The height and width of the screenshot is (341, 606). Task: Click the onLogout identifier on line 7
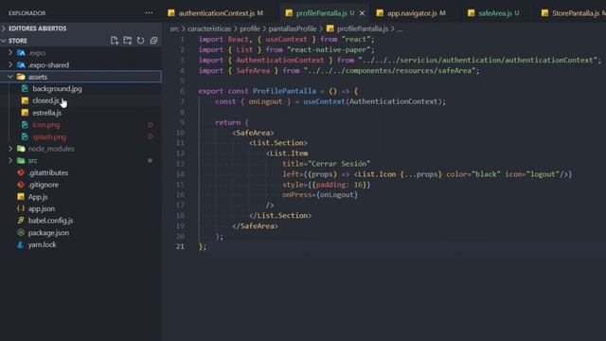265,101
